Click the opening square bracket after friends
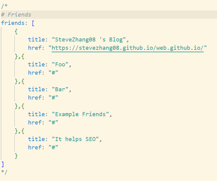The width and height of the screenshot is (217, 181). [33, 23]
